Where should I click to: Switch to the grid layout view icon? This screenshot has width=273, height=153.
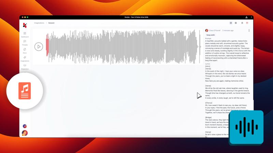[x=236, y=23]
